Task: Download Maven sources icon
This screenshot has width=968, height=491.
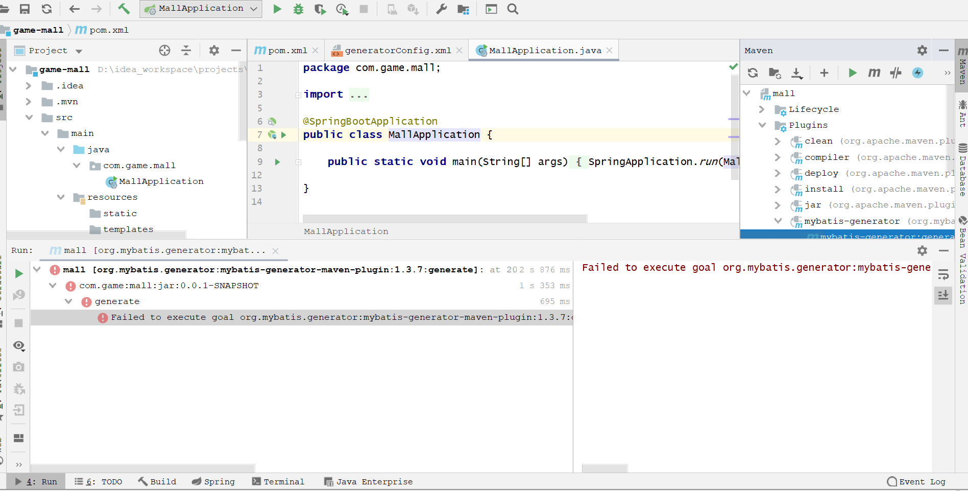Action: coord(797,73)
